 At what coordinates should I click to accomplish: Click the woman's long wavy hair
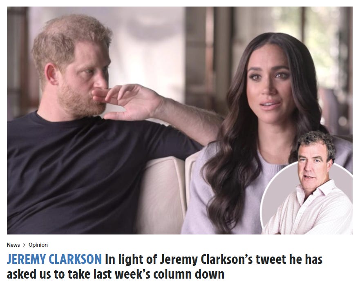click(x=230, y=161)
